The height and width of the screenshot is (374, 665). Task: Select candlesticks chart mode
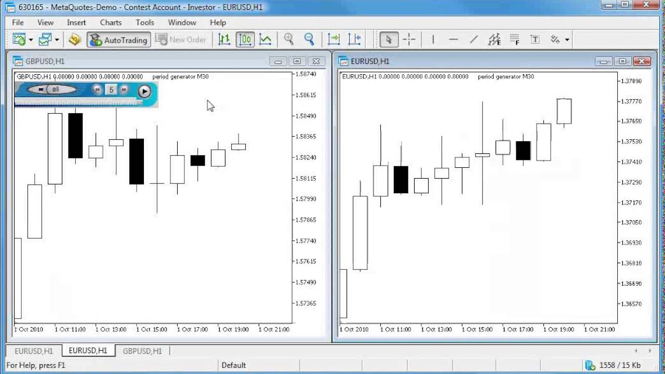[x=245, y=39]
